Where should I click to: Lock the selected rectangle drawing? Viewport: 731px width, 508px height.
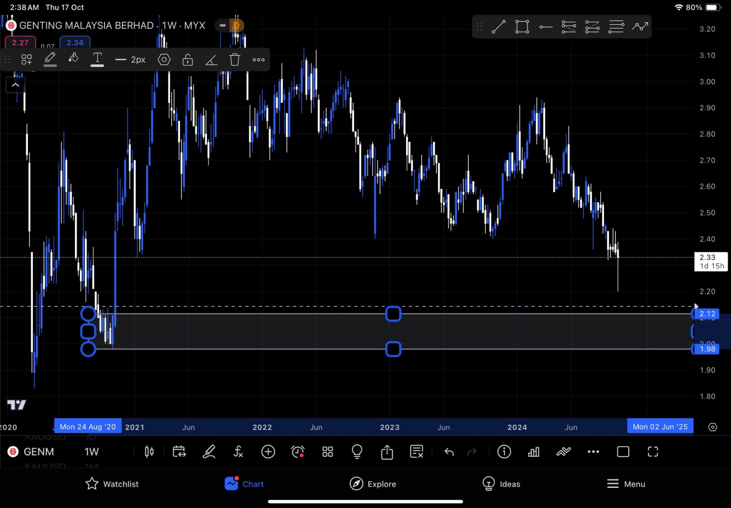(188, 59)
